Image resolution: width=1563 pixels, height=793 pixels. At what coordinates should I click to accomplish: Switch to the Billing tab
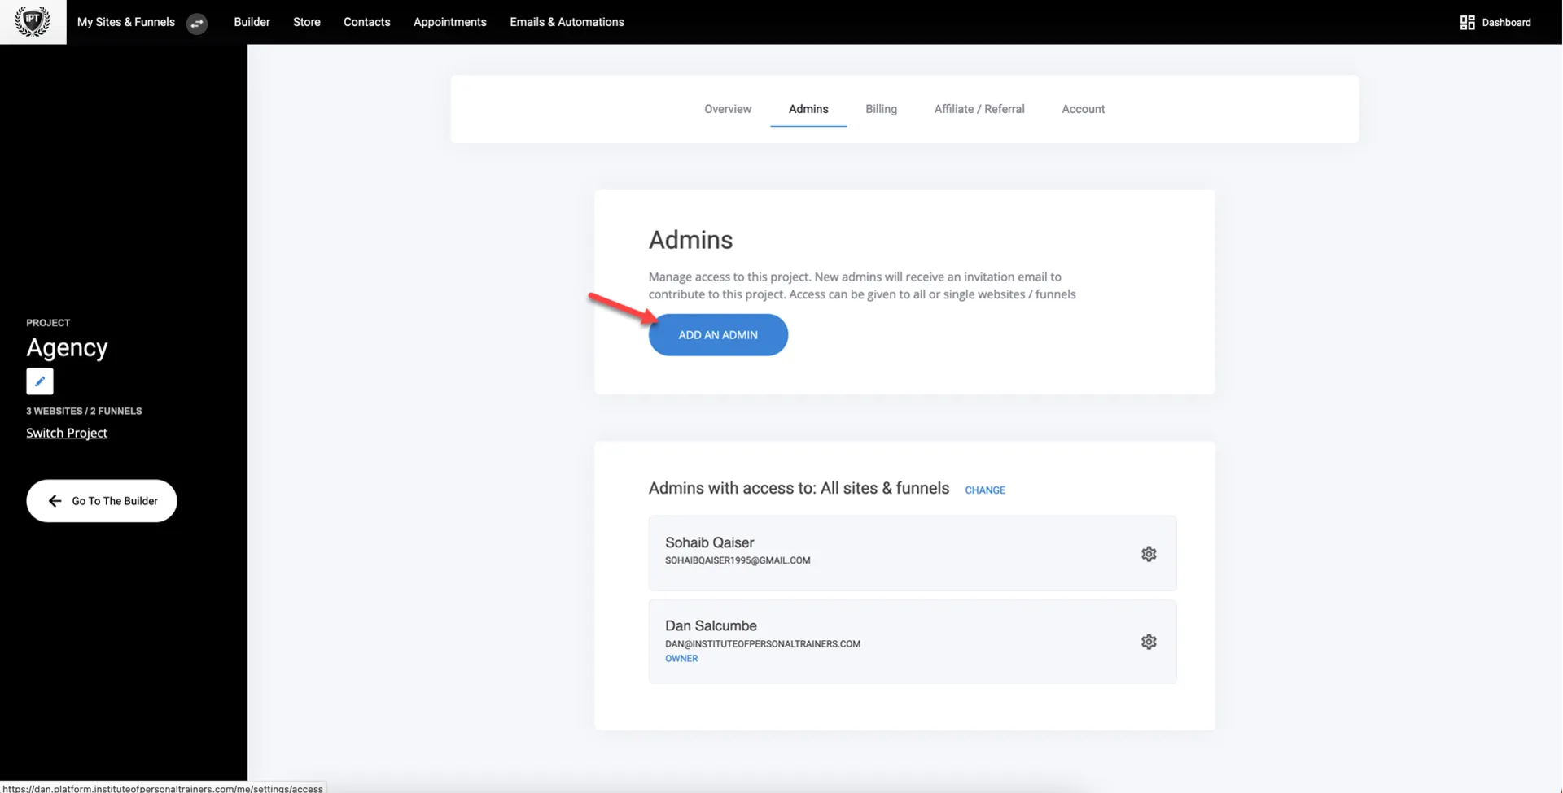(880, 108)
